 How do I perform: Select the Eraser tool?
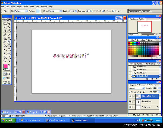(5, 42)
